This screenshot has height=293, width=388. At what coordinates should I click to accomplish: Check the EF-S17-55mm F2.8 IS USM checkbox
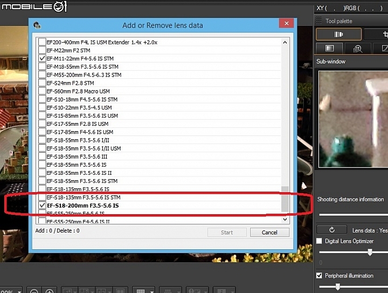42,124
